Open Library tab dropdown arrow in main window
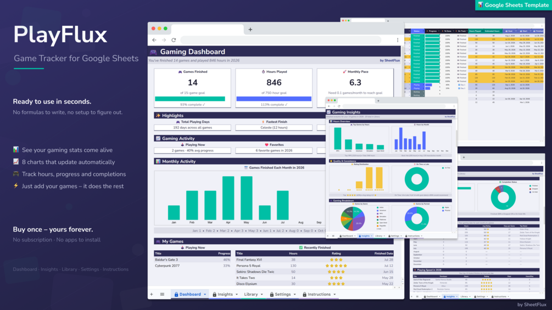Screen dimensions: 552x310 coord(261,295)
